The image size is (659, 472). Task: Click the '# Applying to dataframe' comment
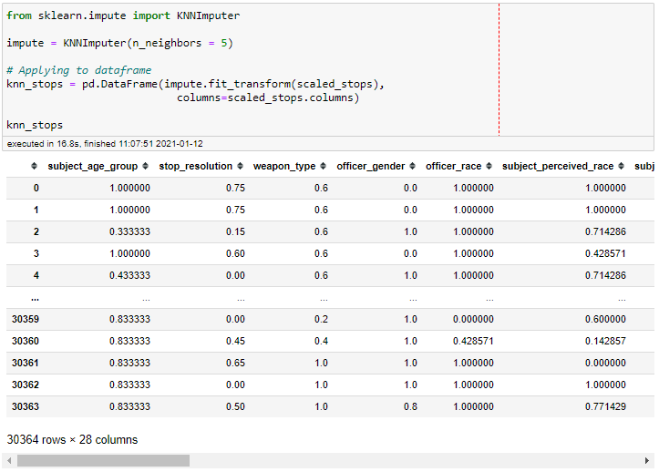[x=79, y=70]
